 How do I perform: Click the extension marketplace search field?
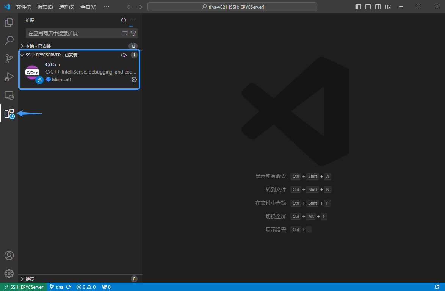tap(74, 33)
